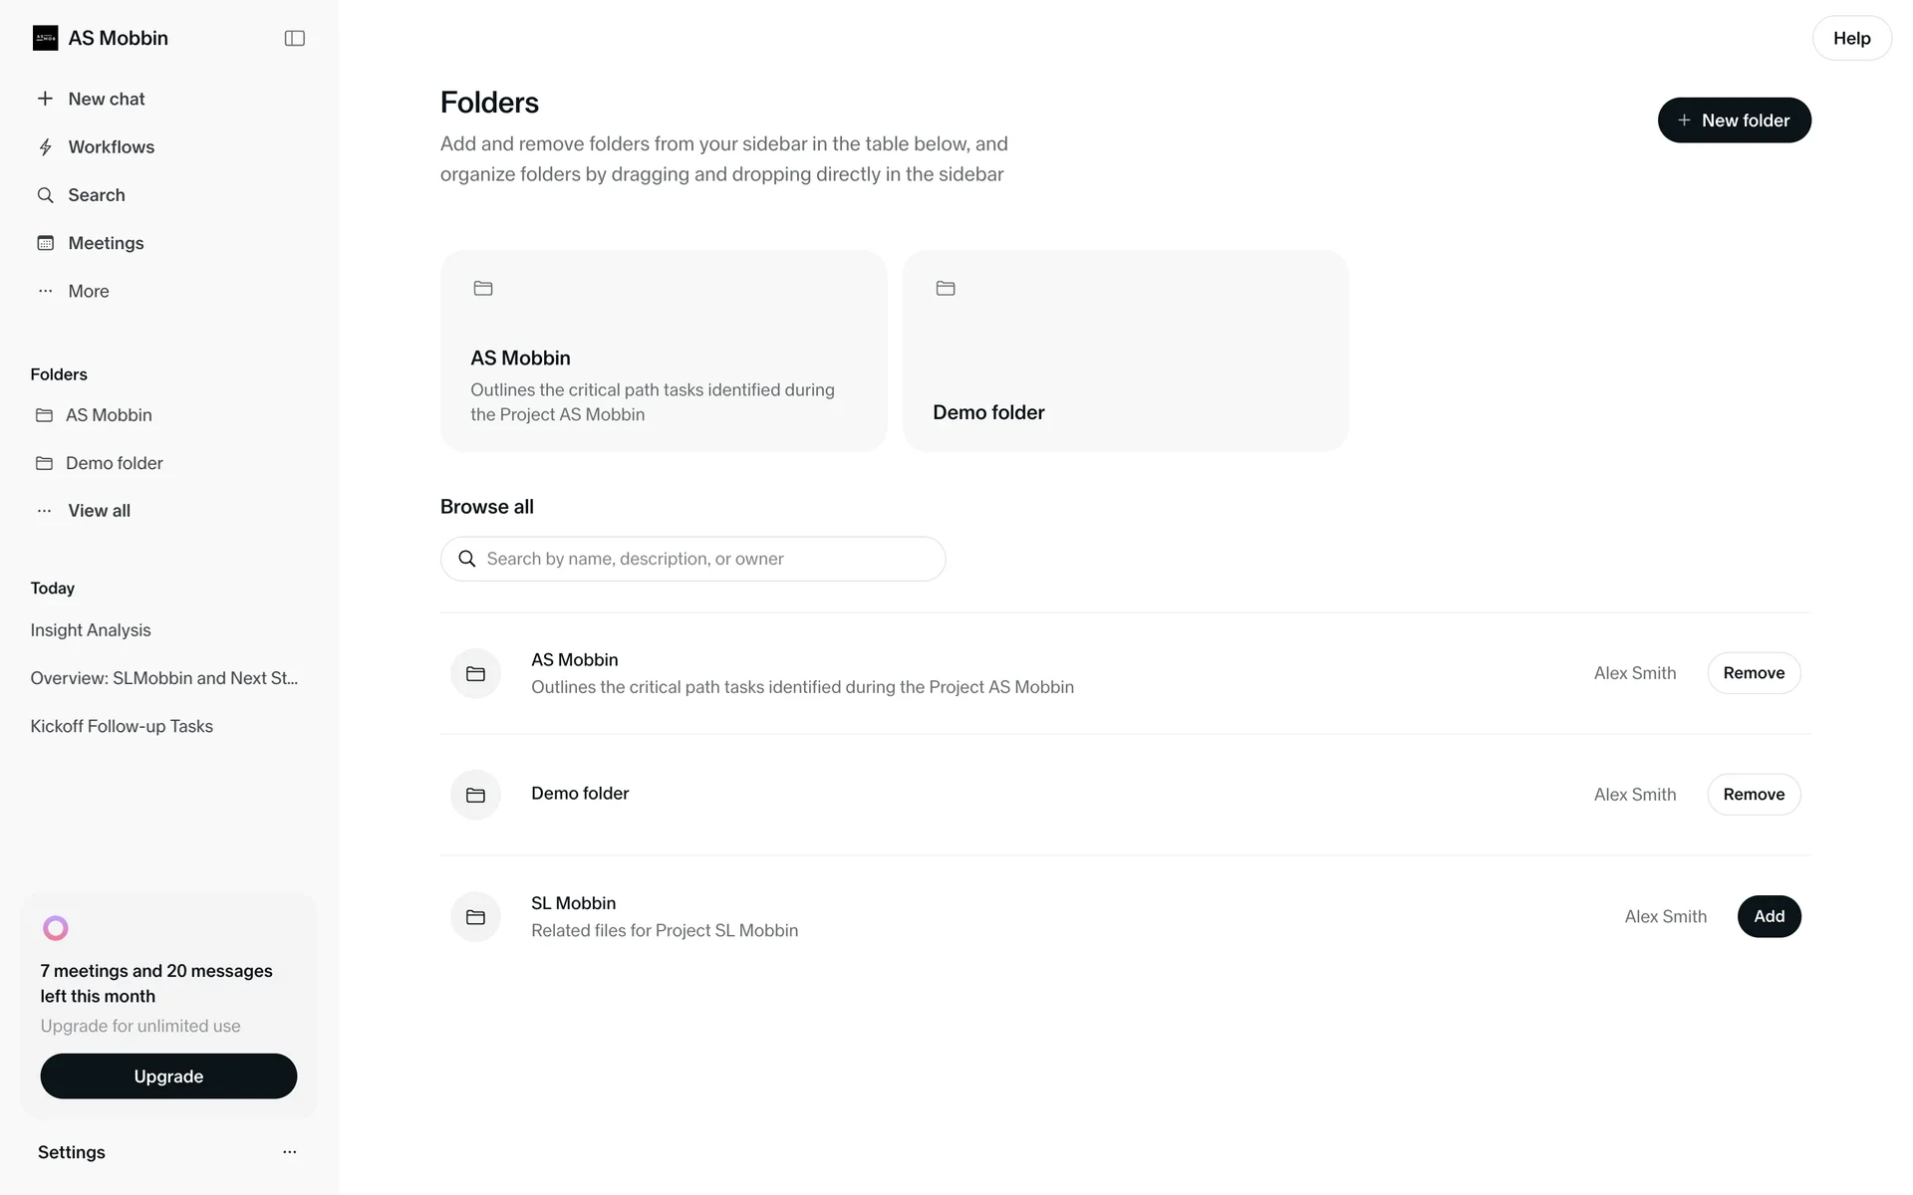Open the Insight Analysis chat
This screenshot has width=1913, height=1195.
[91, 630]
